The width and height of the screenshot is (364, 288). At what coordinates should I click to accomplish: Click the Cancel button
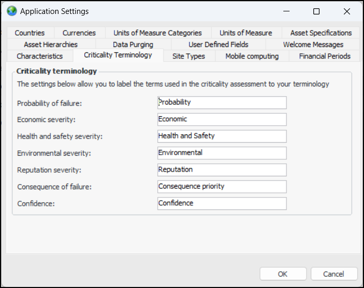click(333, 274)
